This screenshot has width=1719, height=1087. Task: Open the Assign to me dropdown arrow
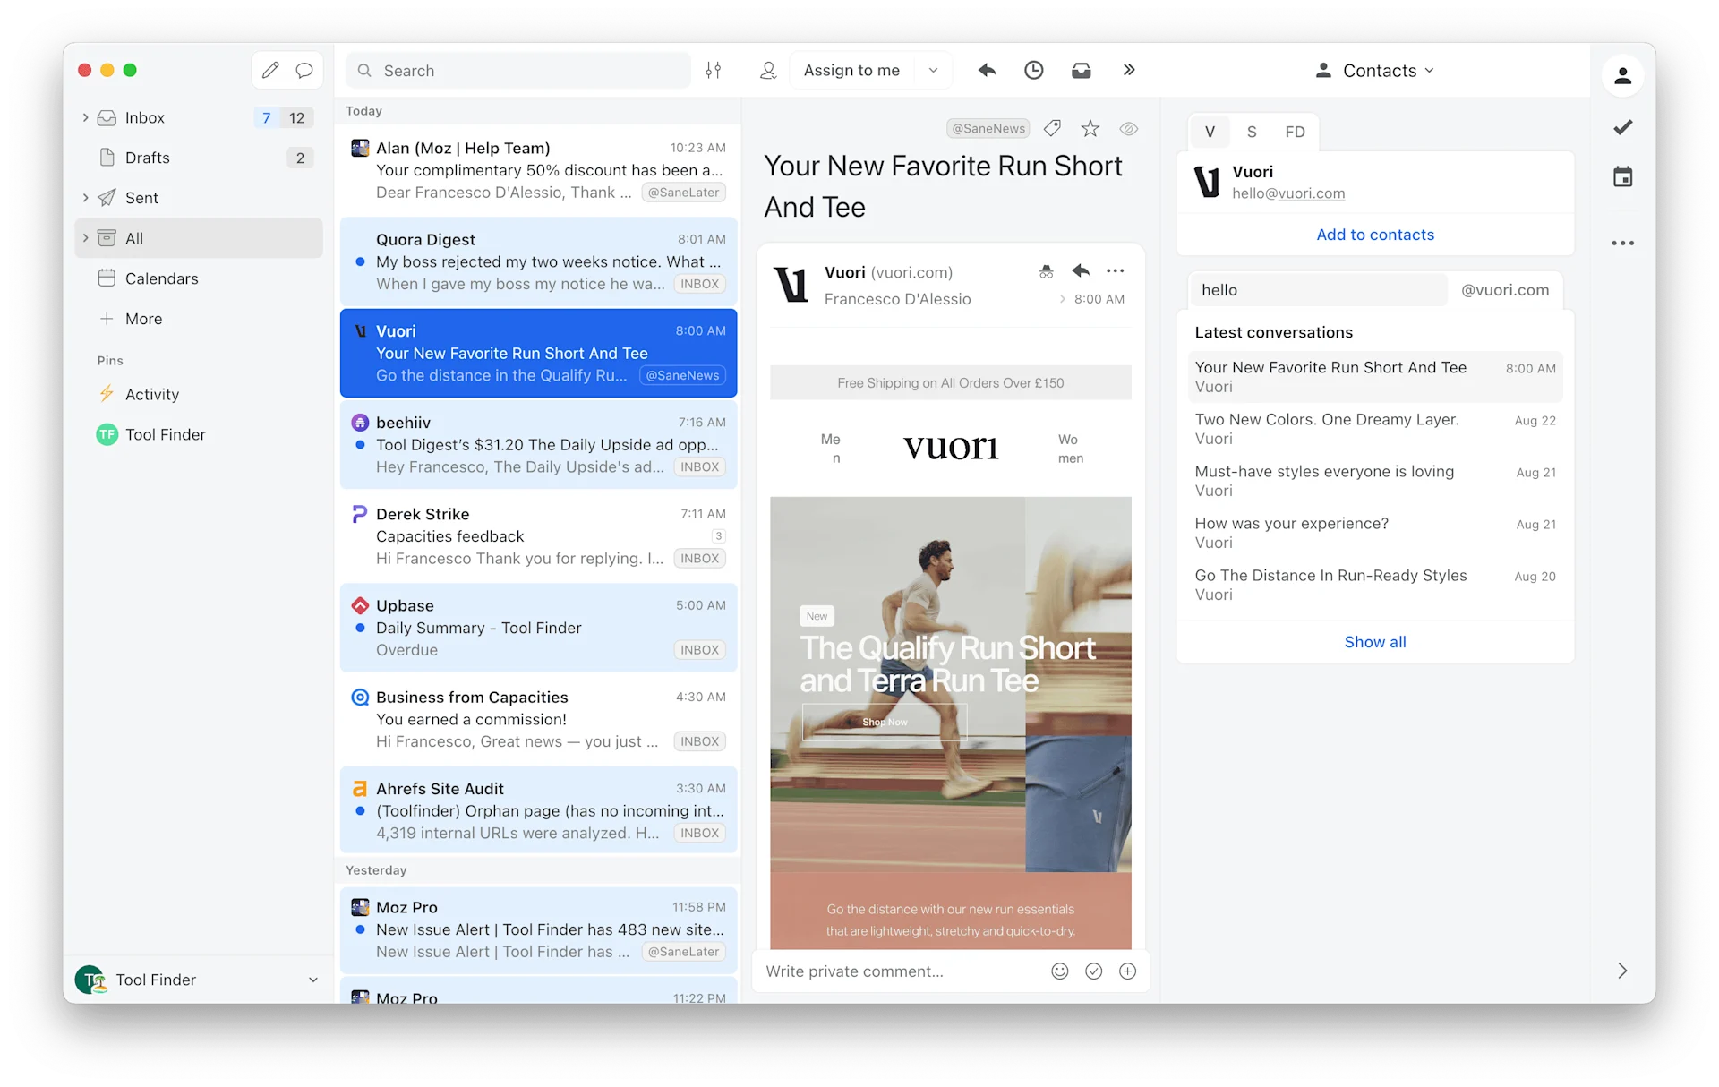(933, 70)
